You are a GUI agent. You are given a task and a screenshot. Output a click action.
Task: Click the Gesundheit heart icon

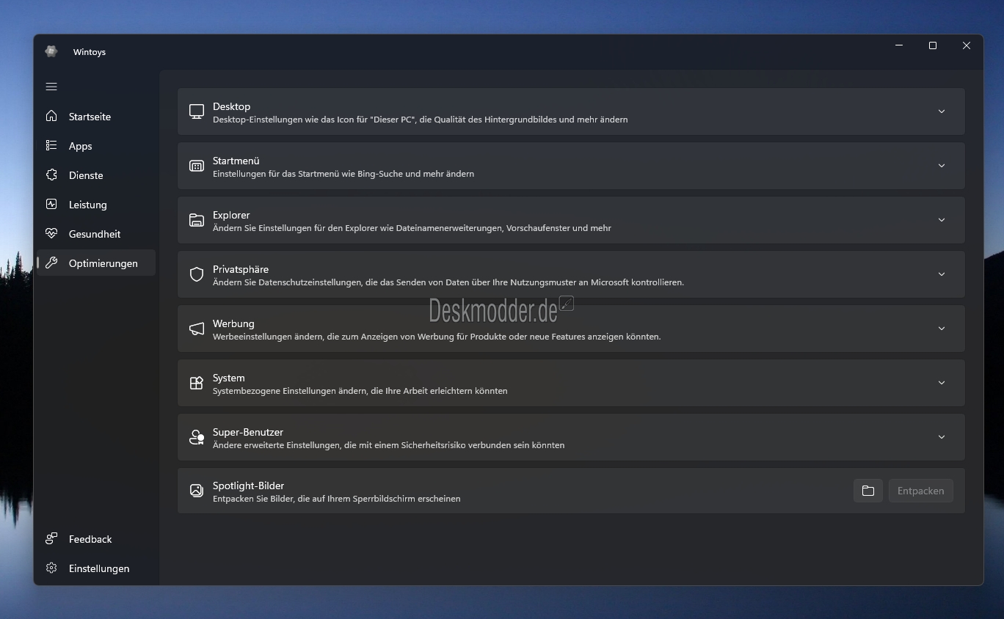51,233
